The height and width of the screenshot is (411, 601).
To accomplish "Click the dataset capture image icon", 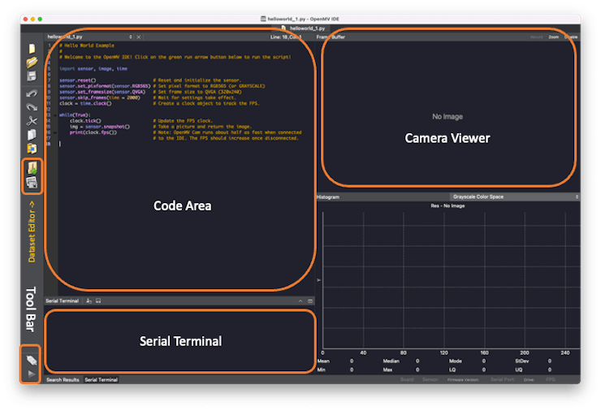I will (x=32, y=183).
